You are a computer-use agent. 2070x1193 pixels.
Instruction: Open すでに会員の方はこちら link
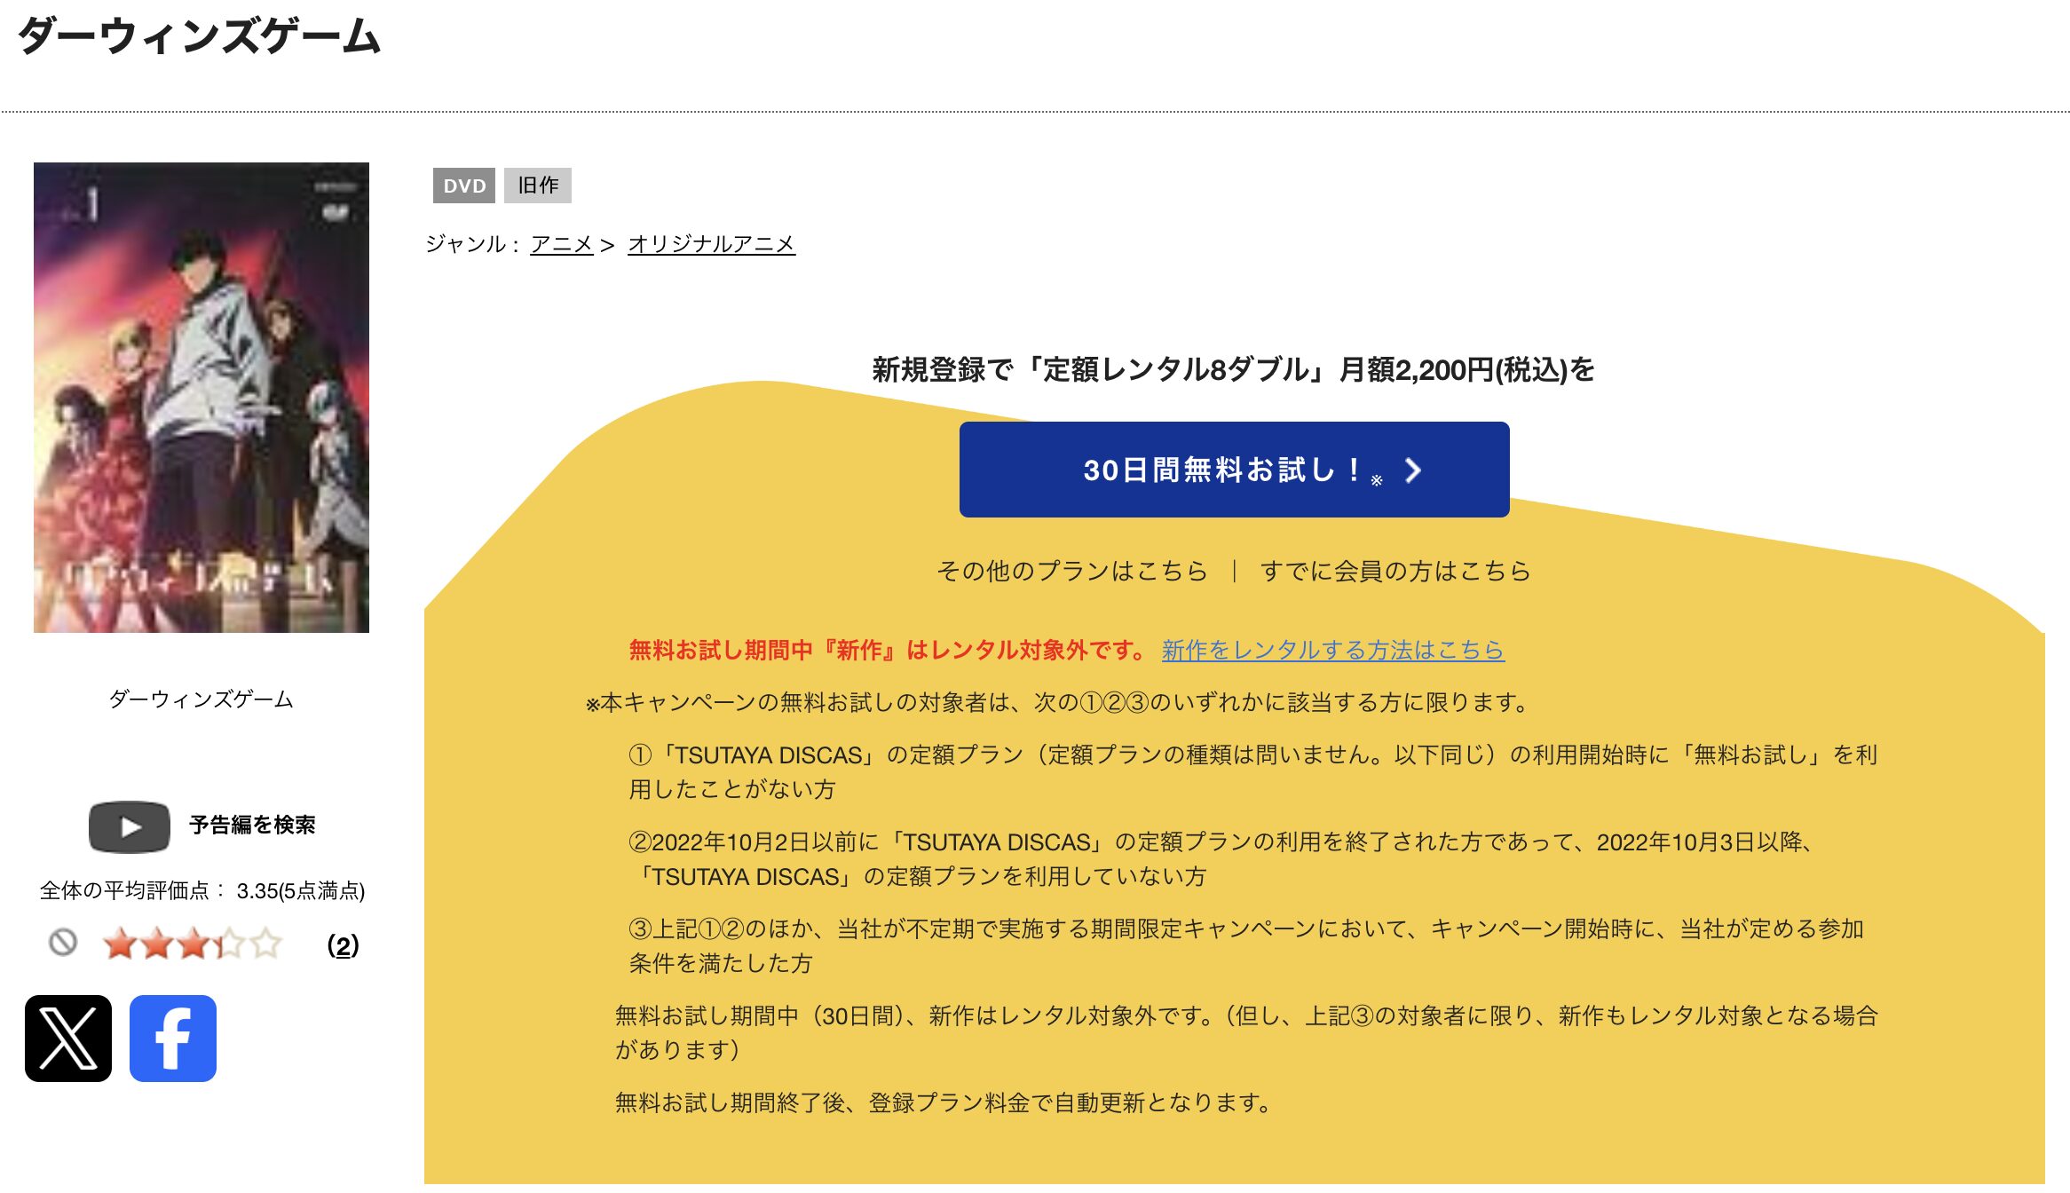point(1395,571)
